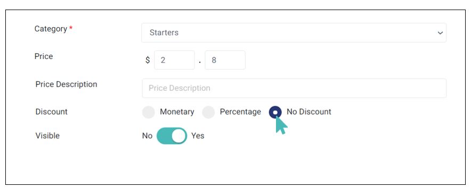Click the Price row label
This screenshot has height=196, width=471.
click(x=44, y=56)
